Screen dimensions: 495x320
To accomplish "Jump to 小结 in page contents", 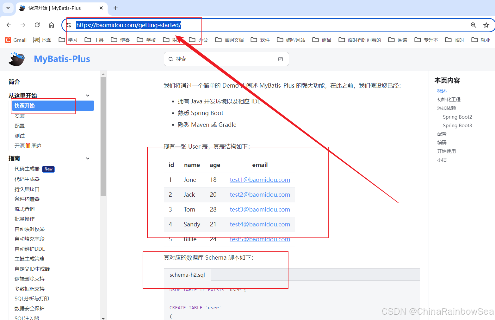I will point(442,160).
